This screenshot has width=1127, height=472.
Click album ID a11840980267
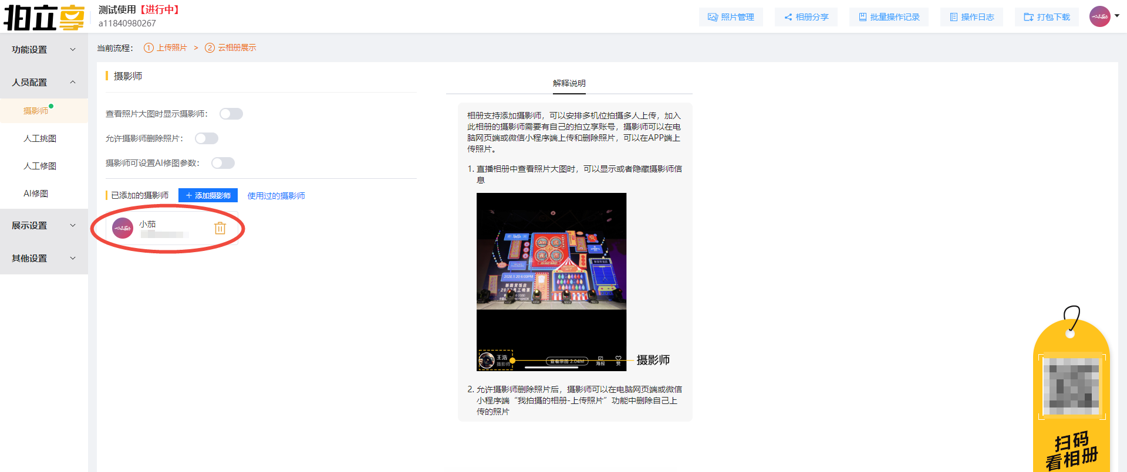point(127,23)
